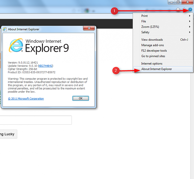Open the File menu item
The height and width of the screenshot is (179, 194).
pos(163,21)
